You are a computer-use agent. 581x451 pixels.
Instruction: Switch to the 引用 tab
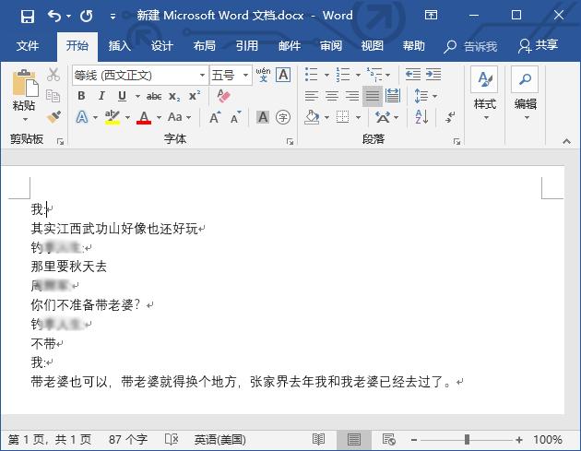pos(247,46)
